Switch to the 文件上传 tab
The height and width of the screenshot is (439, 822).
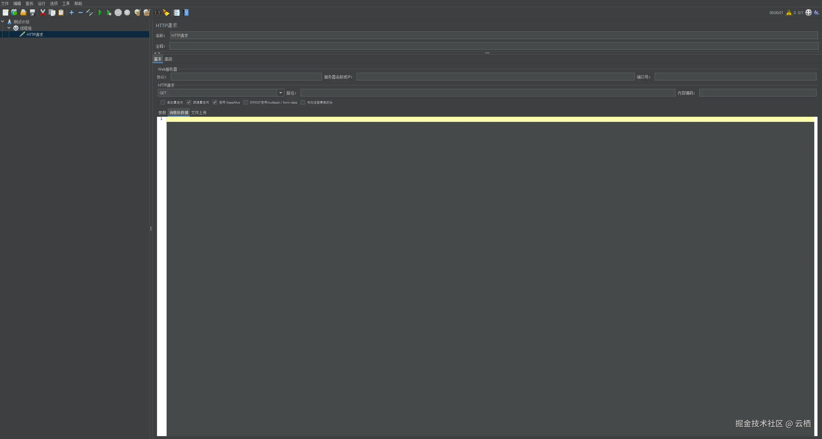point(199,113)
